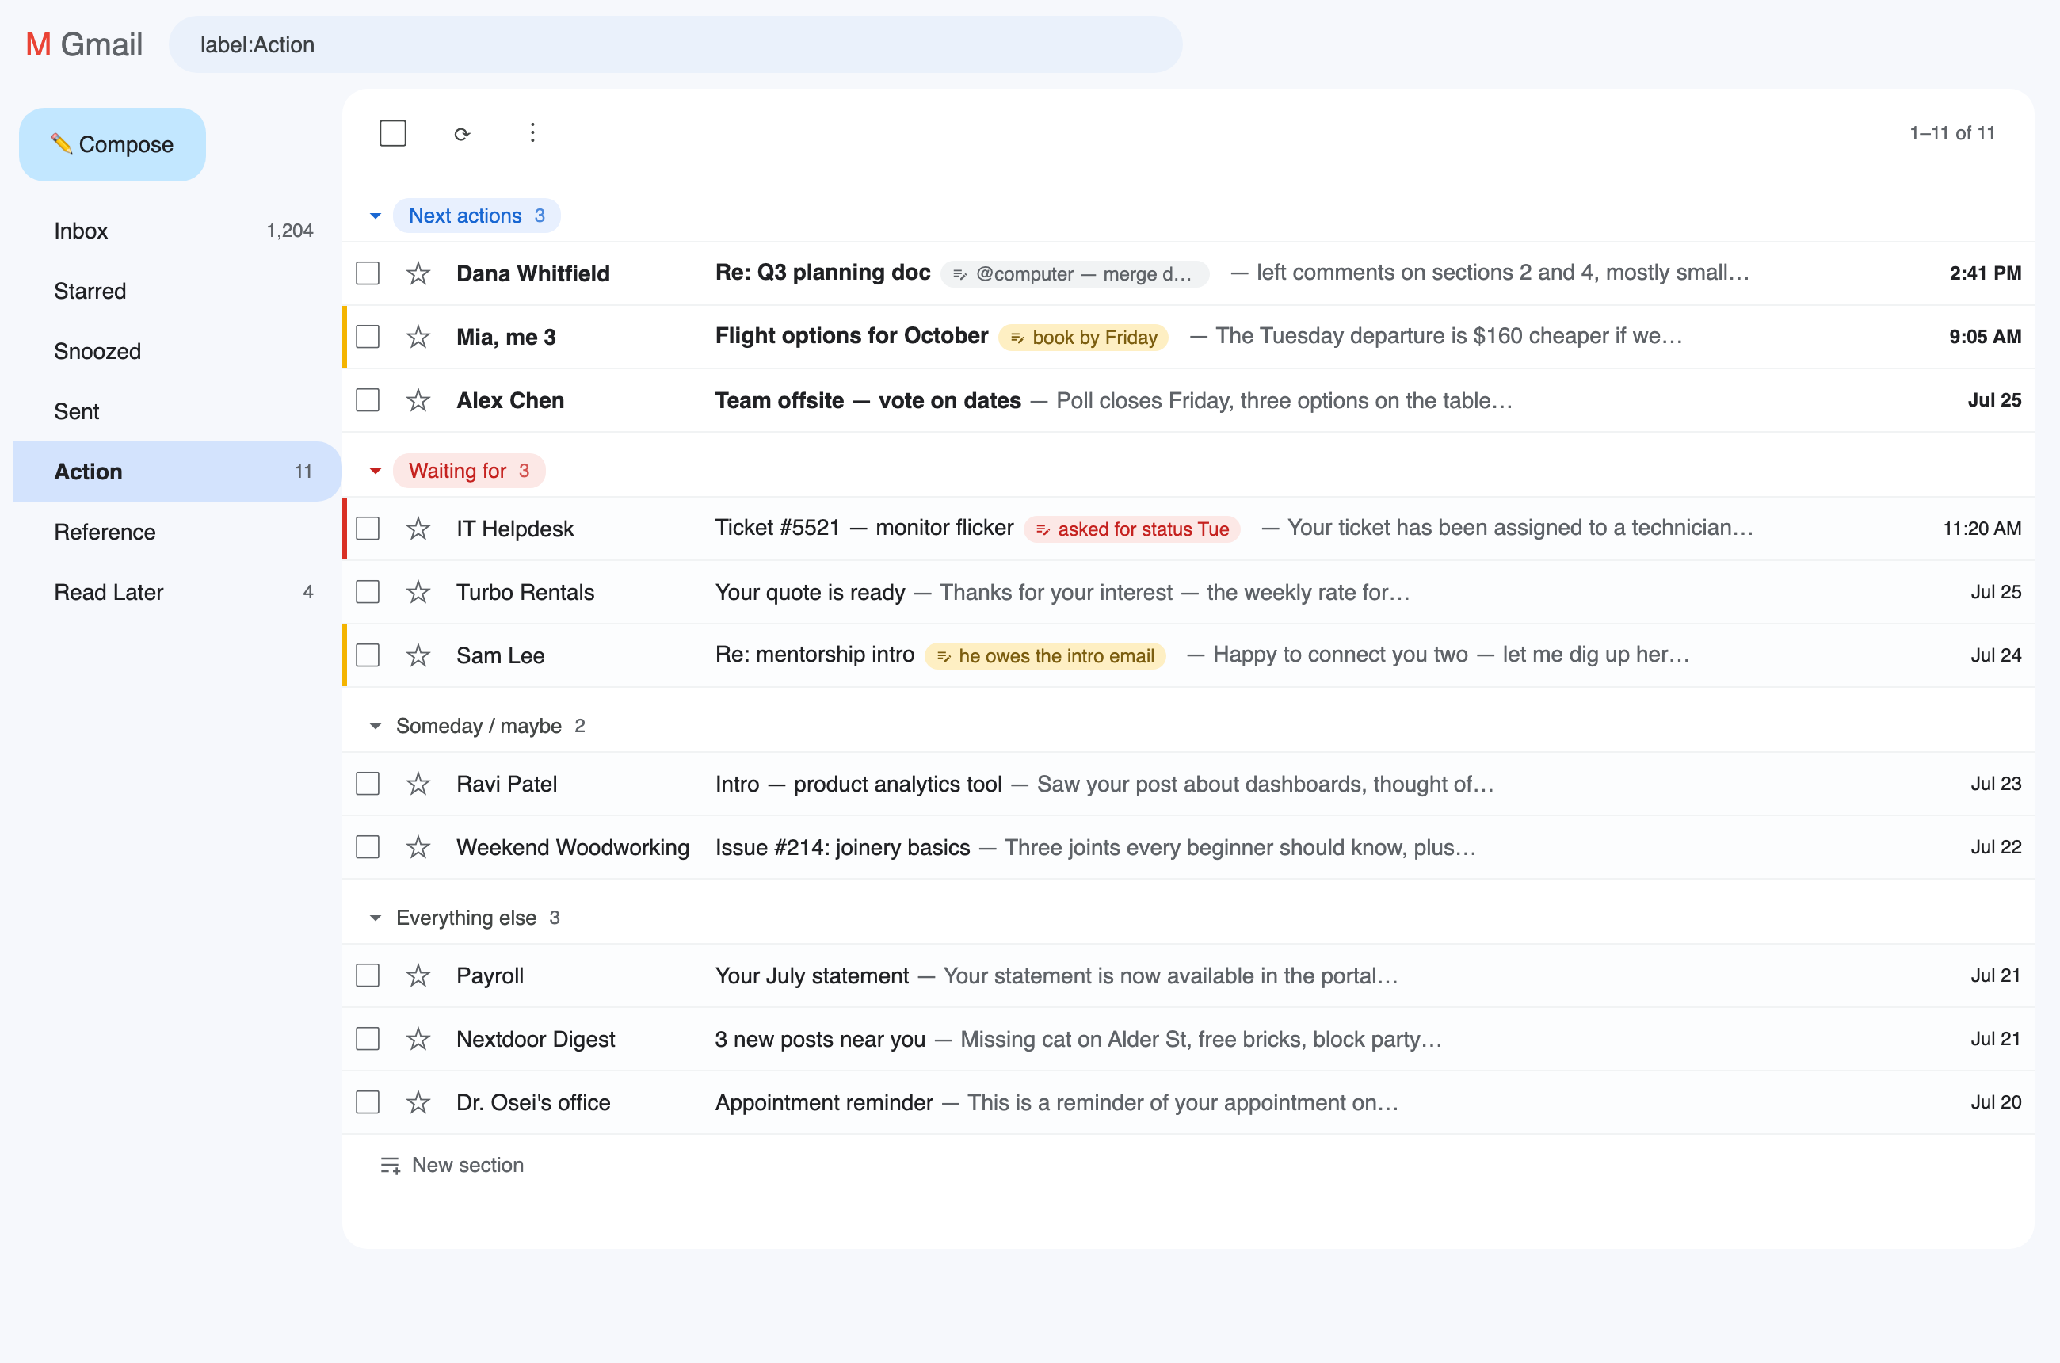
Task: Check the Alex Chen email checkbox
Action: pyautogui.click(x=368, y=400)
